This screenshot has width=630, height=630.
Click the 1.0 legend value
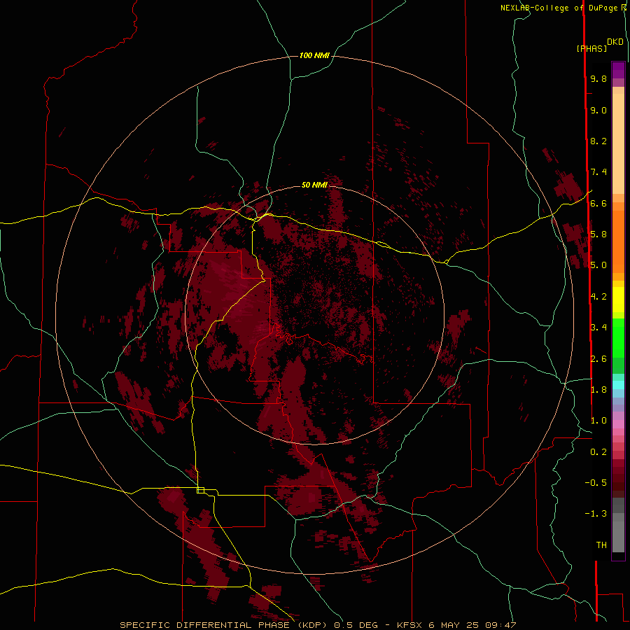click(x=598, y=420)
